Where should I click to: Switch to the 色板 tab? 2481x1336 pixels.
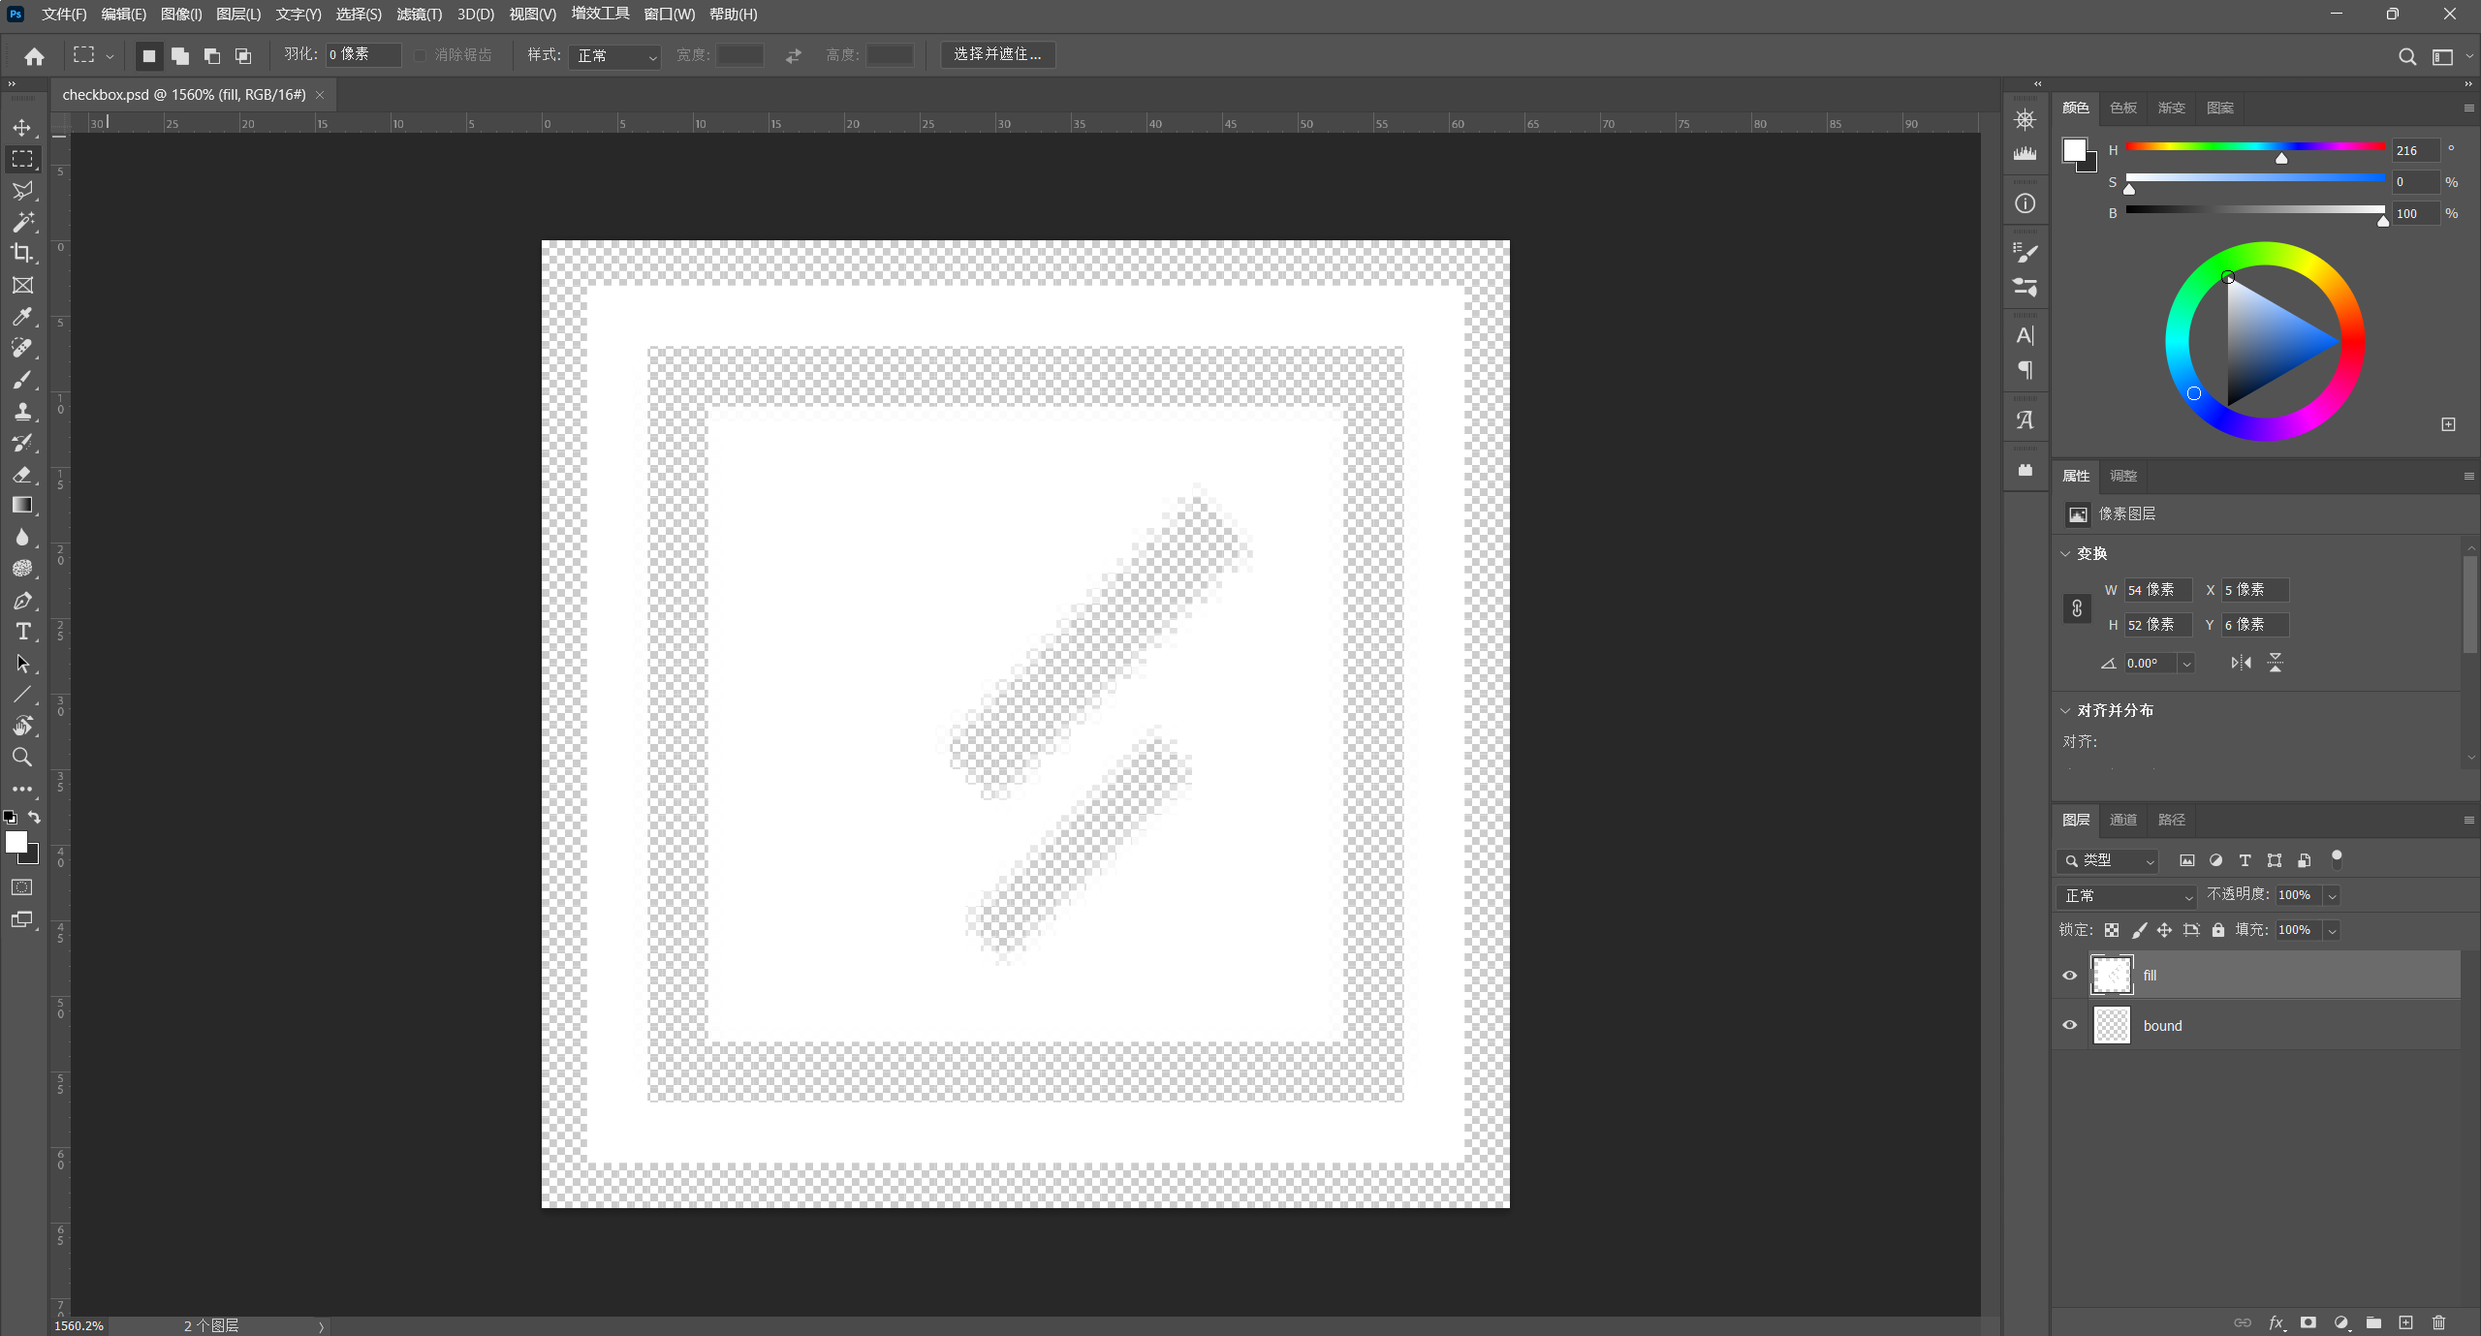pos(2122,108)
